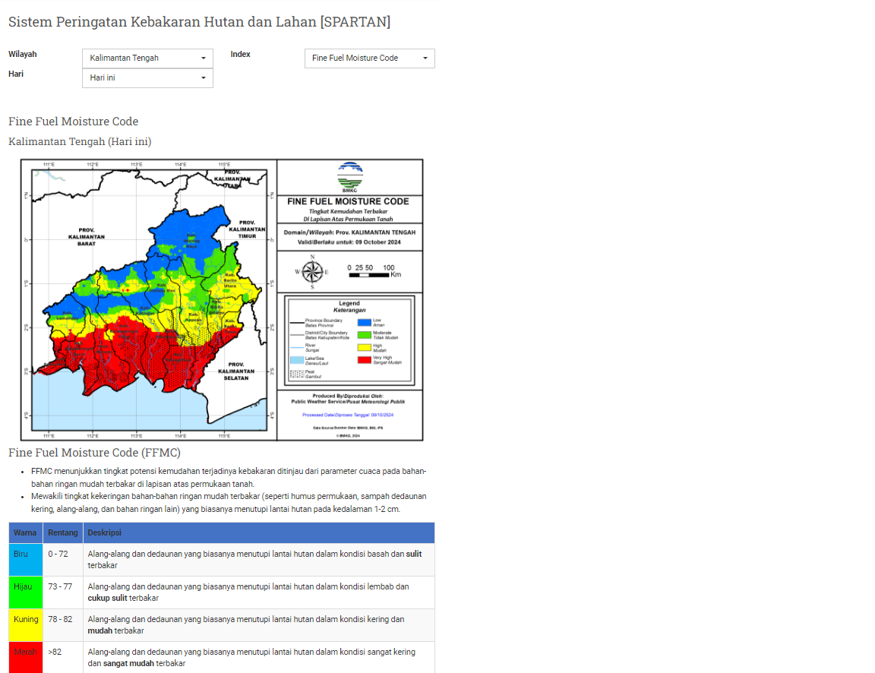Click the '73 - 77' range cell

click(63, 592)
